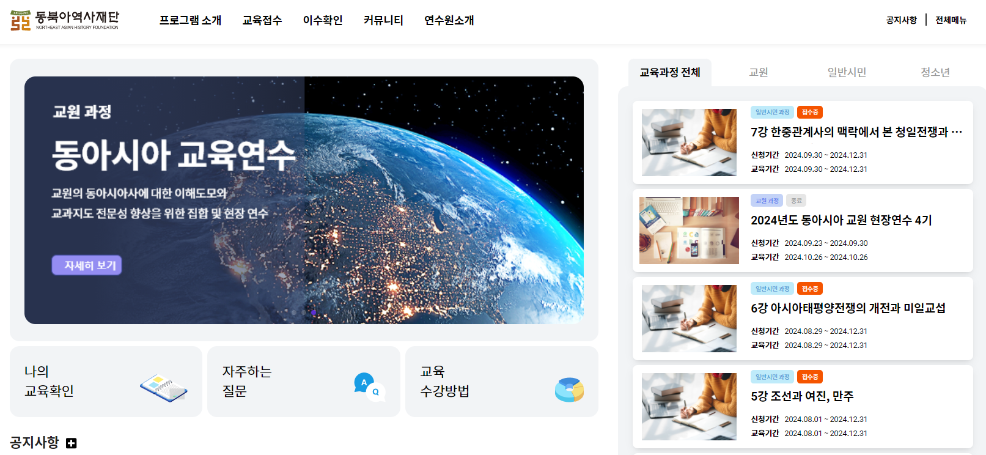Viewport: 986px width, 455px height.
Task: Click 신청기간 2024.09.30 ~ 2024.12.31 text
Action: 809,155
